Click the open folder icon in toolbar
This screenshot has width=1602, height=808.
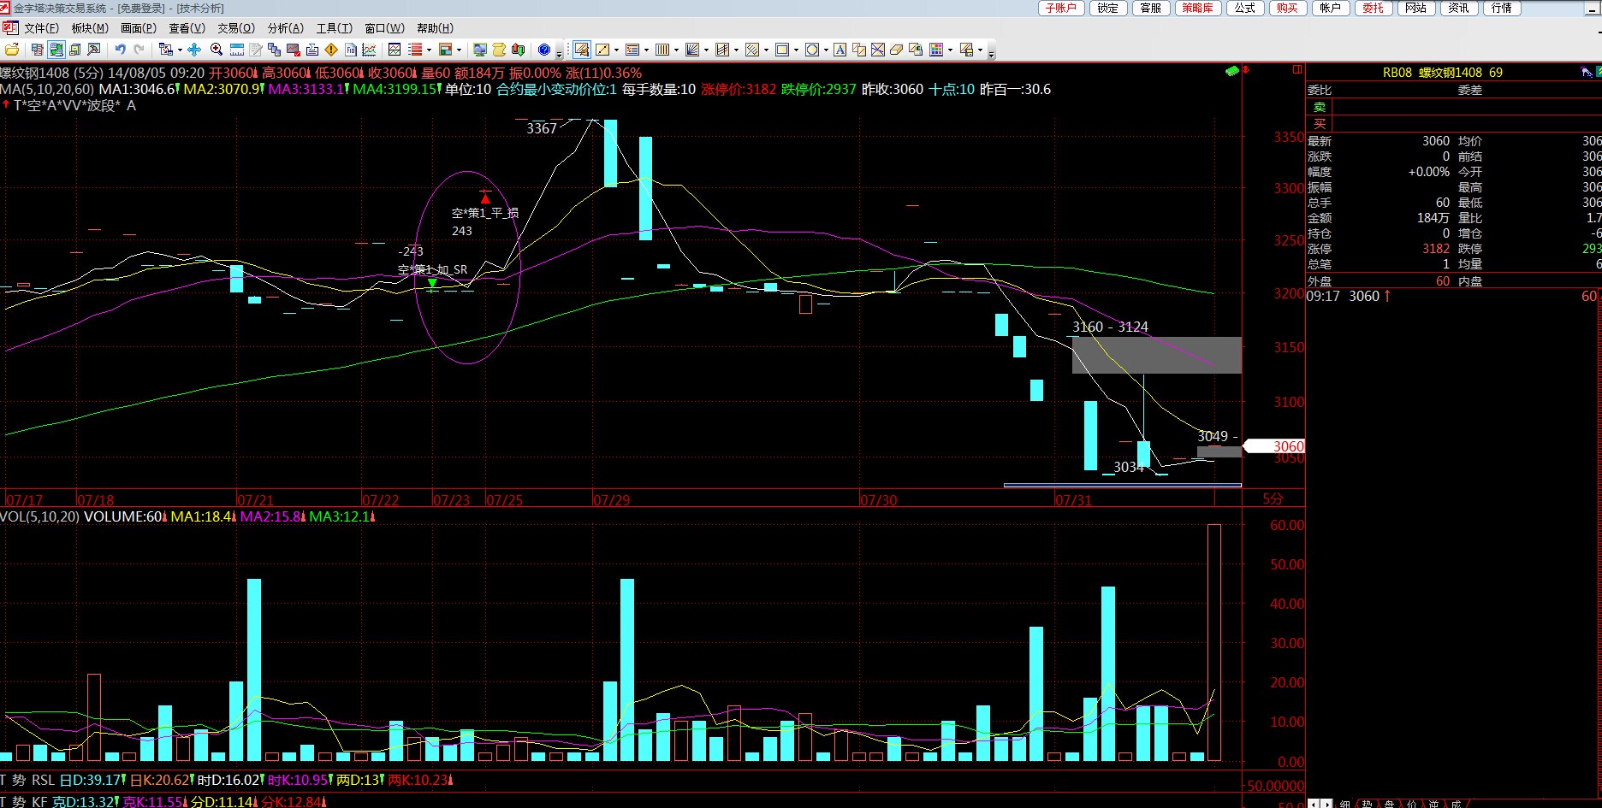[x=11, y=50]
